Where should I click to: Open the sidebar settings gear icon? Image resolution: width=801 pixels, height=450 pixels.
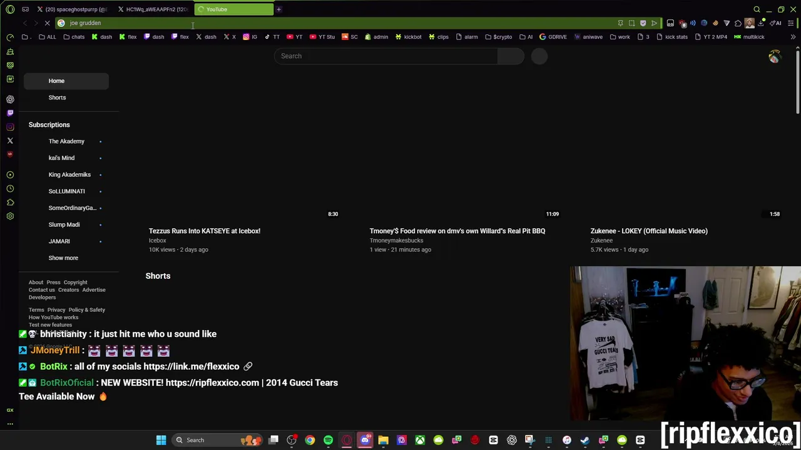point(10,216)
